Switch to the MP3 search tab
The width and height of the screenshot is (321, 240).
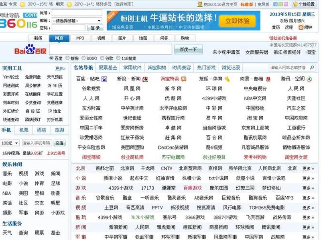(80, 38)
